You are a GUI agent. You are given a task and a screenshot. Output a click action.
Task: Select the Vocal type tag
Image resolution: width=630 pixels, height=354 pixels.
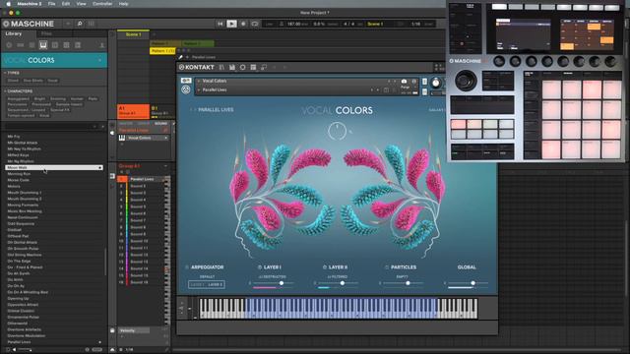52,81
